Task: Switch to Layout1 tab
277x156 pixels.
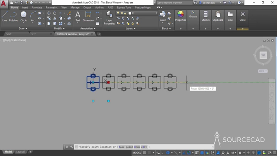Action: pyautogui.click(x=20, y=152)
